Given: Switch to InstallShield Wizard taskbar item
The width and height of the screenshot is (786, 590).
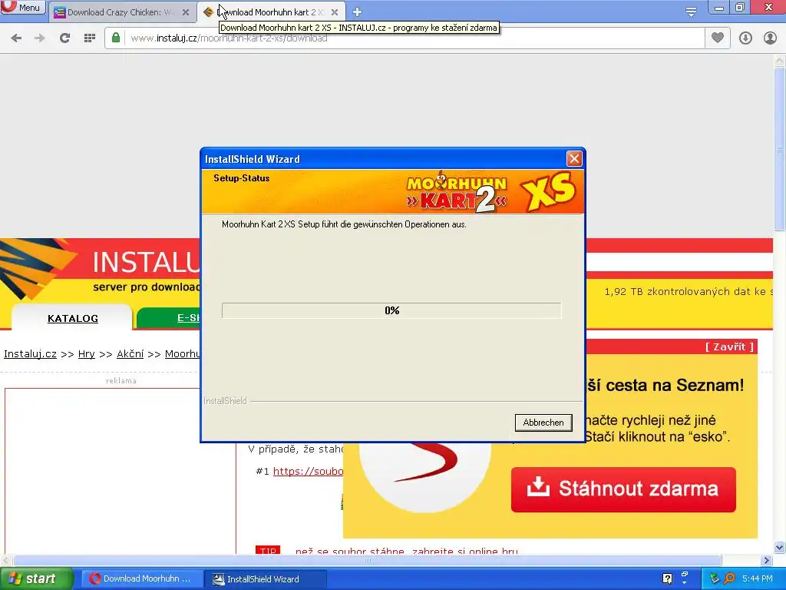Looking at the screenshot, I should pyautogui.click(x=266, y=578).
